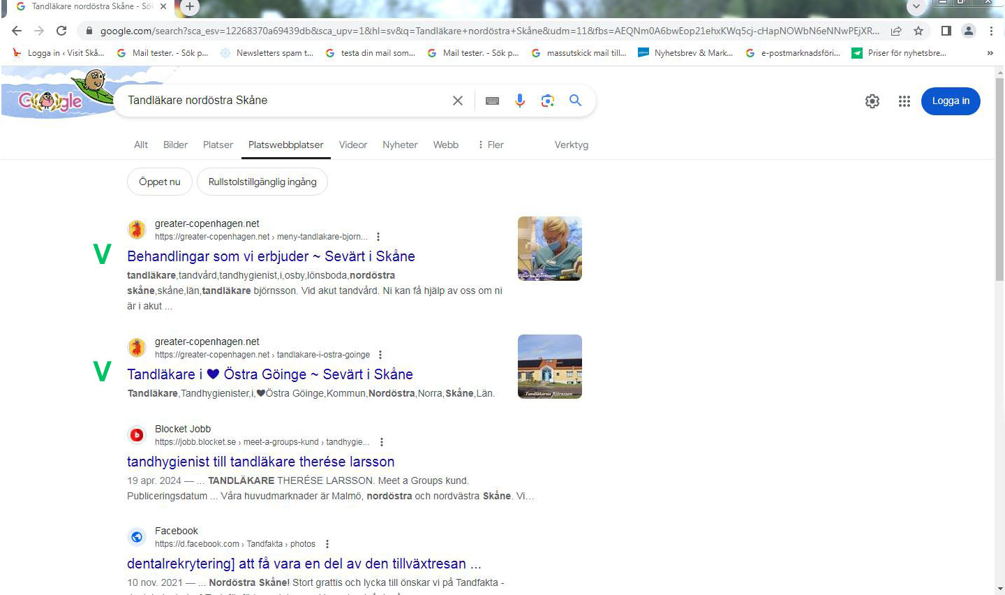
Task: Submit search with the magnifier icon
Action: 575,101
